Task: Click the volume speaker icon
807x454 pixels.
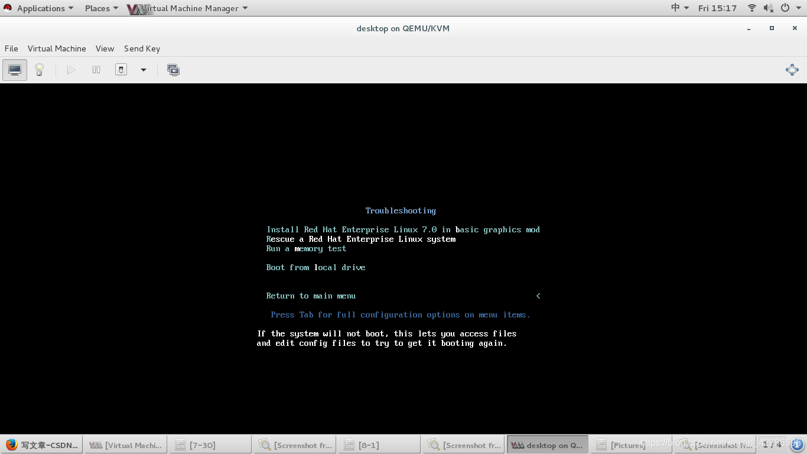Action: pyautogui.click(x=768, y=8)
